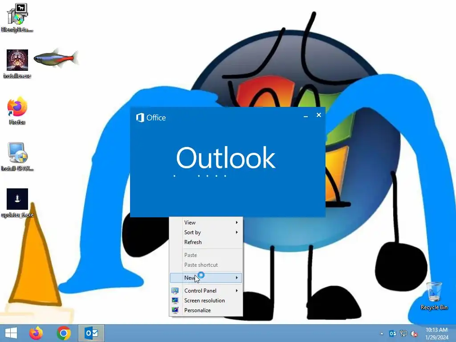Switch to the Outlook taskbar button
Screen dimensions: 456x342
point(91,333)
